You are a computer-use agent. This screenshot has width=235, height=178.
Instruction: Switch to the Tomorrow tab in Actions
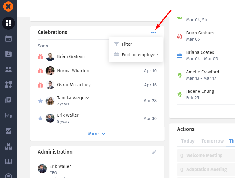[213, 141]
